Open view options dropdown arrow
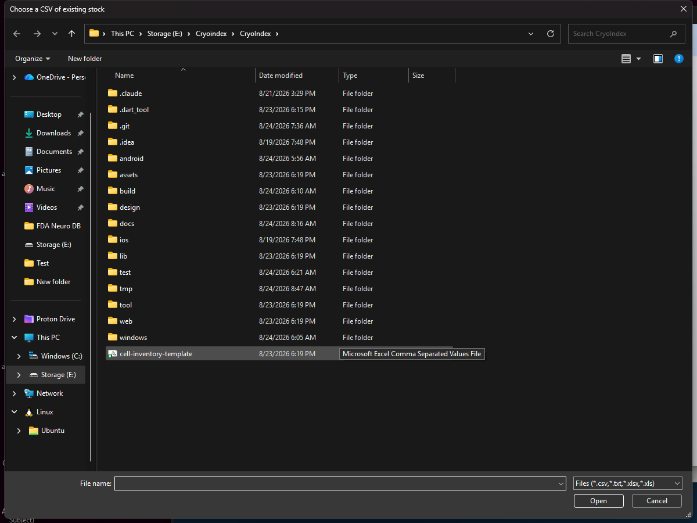 click(639, 59)
